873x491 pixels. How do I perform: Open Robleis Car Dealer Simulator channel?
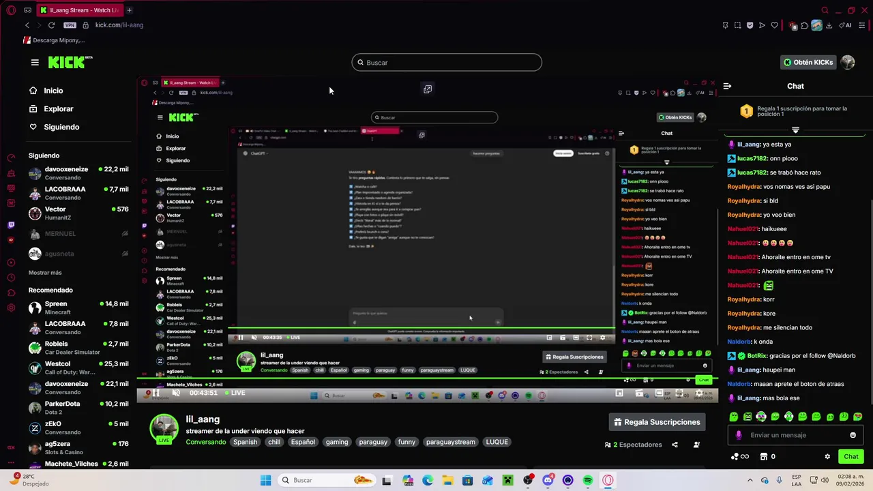(x=78, y=348)
